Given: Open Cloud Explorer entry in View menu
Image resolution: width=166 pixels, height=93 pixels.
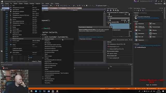Looking at the screenshot, I should click(x=25, y=13).
